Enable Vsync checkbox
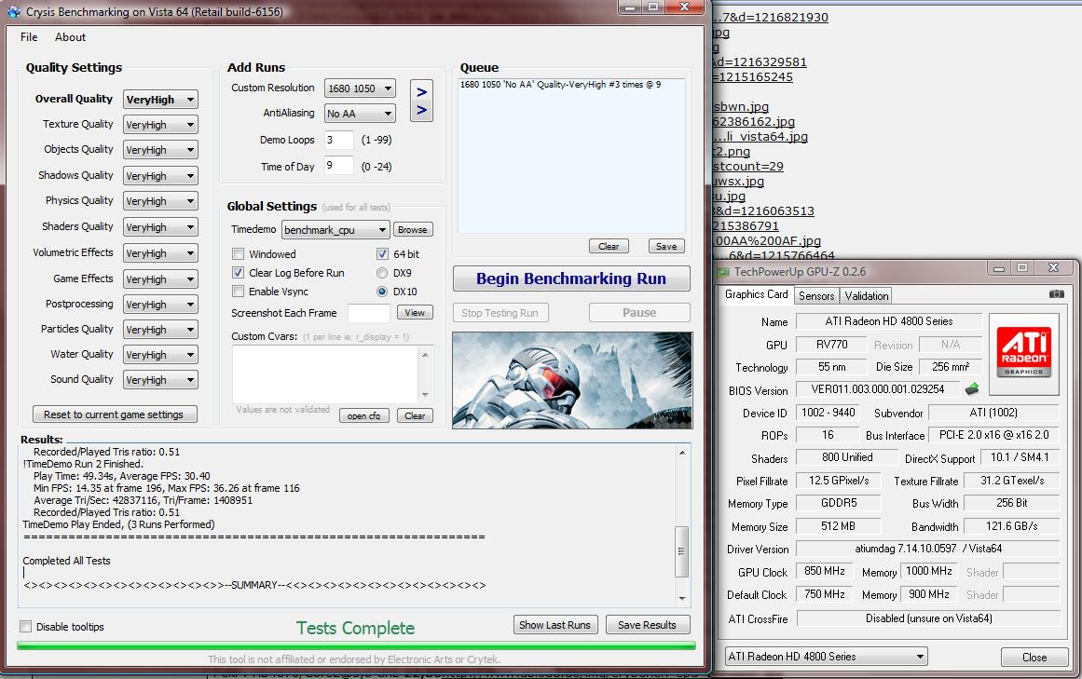 (x=238, y=291)
